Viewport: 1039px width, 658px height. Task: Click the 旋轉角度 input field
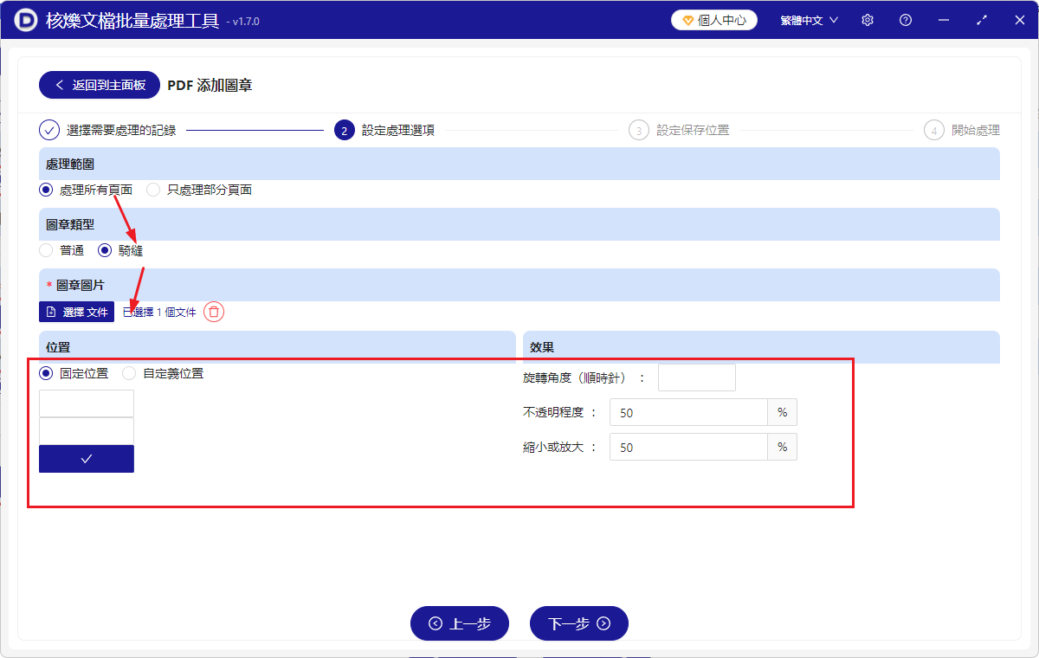click(696, 377)
